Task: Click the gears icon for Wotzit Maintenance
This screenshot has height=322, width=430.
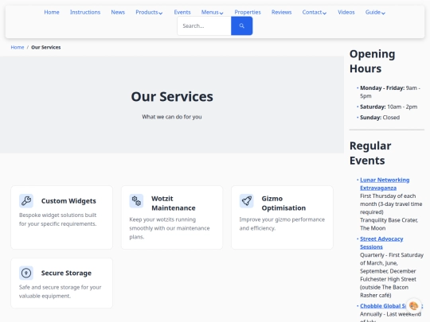Action: point(136,200)
